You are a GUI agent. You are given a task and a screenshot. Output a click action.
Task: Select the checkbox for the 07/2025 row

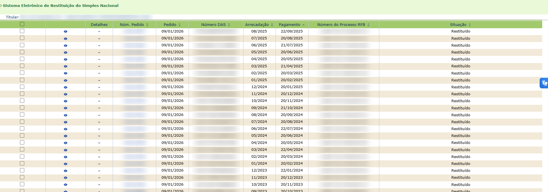point(22,38)
